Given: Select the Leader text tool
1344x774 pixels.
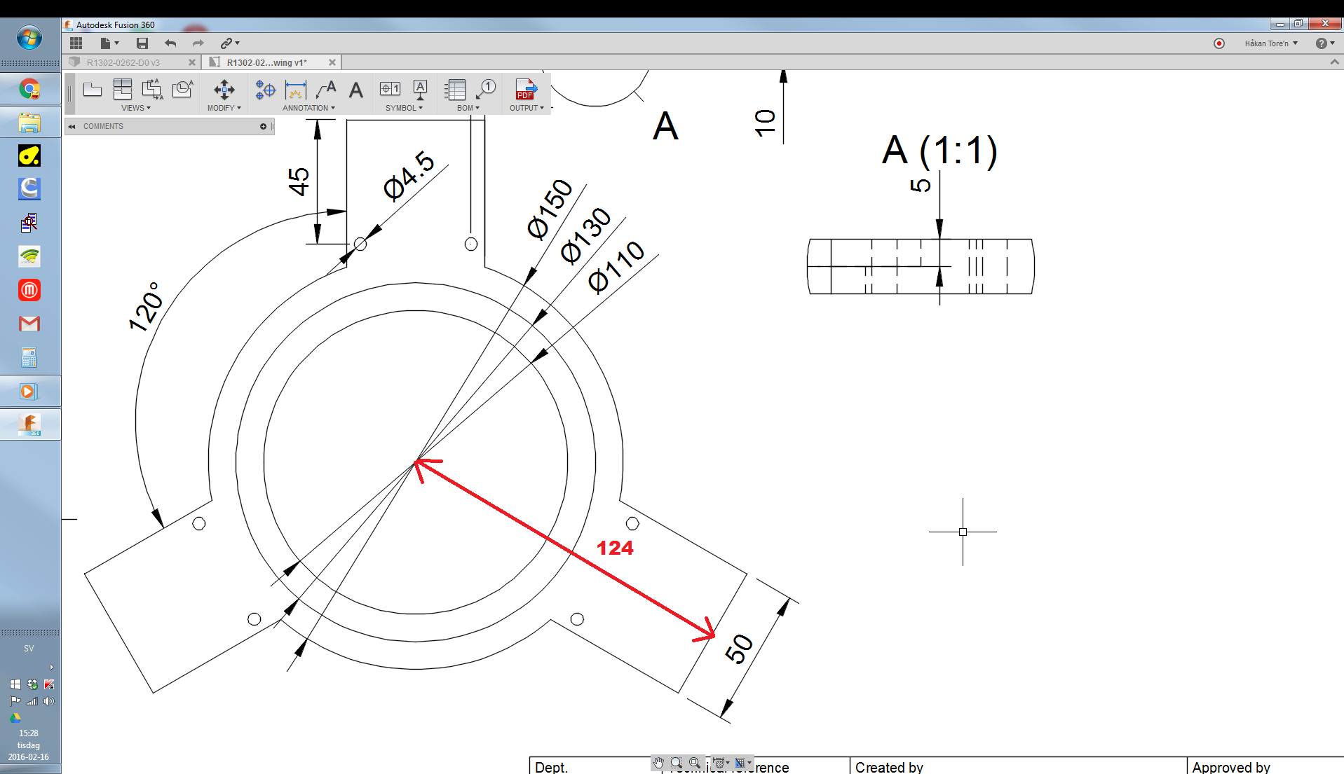Looking at the screenshot, I should [326, 90].
